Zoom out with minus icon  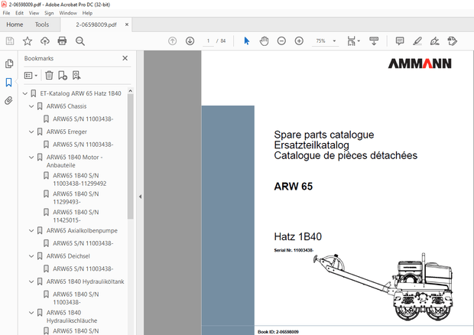click(281, 41)
